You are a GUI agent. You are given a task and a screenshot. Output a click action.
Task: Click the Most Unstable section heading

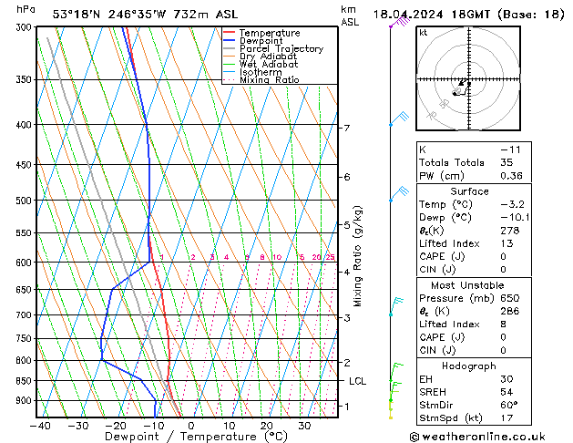467,285
